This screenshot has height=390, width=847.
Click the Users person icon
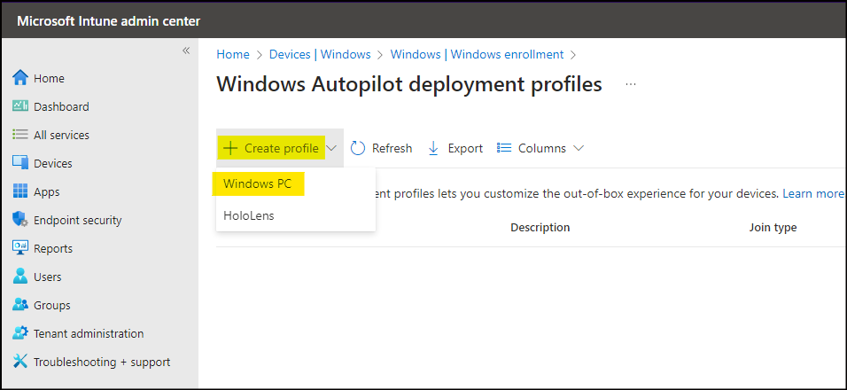[x=20, y=277]
